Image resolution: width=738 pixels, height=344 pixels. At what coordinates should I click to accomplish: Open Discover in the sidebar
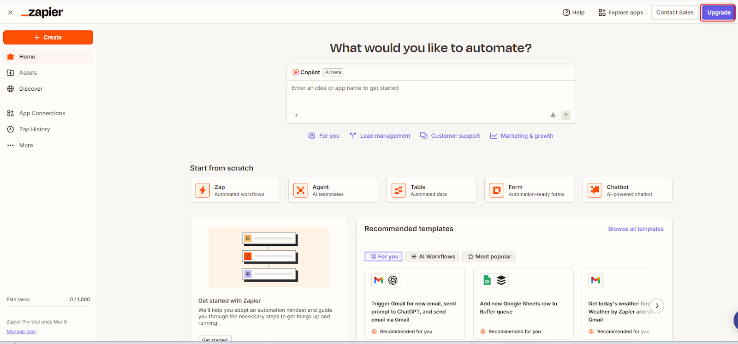[48, 89]
